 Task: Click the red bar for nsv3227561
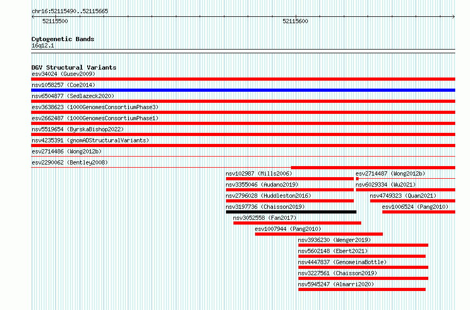[363, 278]
